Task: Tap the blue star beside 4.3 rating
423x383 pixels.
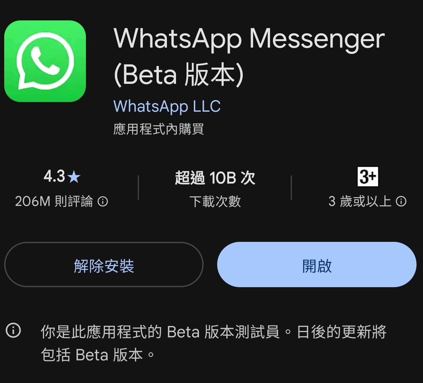Action: coord(74,177)
